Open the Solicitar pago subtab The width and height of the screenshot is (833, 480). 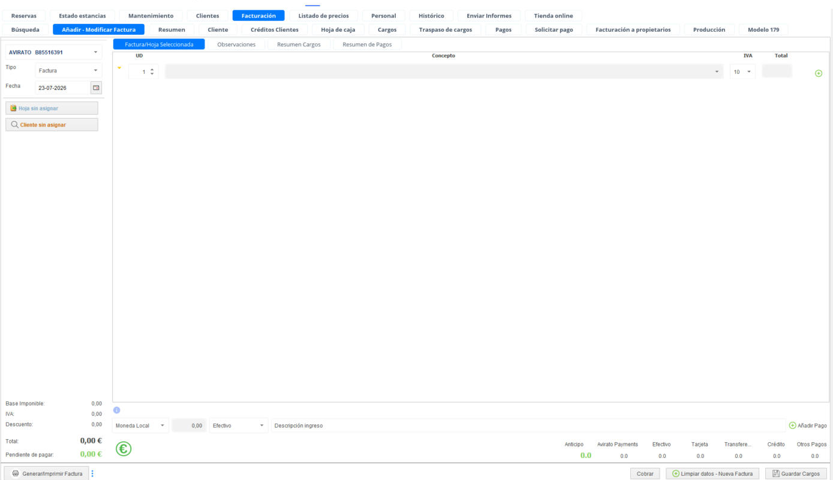coord(554,29)
